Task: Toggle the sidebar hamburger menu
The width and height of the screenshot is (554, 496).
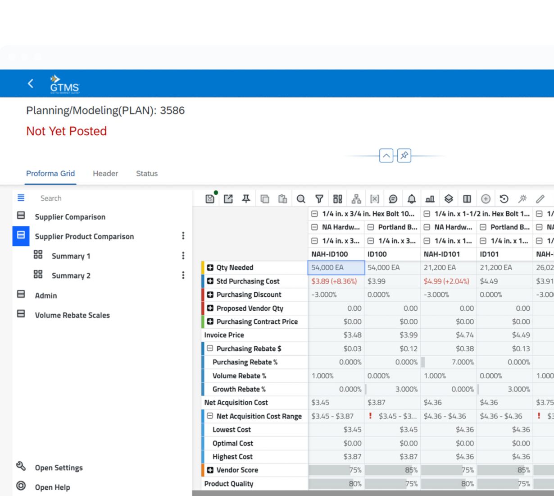Action: click(21, 198)
